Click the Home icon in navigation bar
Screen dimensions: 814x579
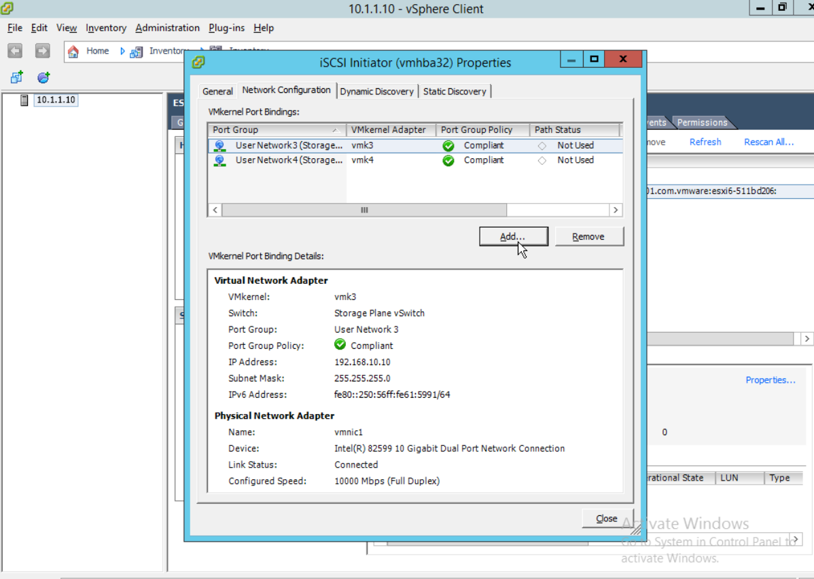[x=73, y=51]
